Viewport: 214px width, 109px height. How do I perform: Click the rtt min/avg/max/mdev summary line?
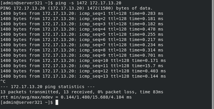tap(66, 97)
